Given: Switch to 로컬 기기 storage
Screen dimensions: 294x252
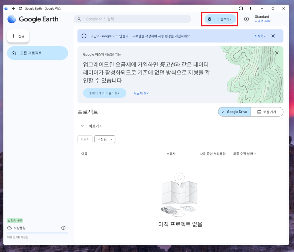Looking at the screenshot, I should (267, 112).
